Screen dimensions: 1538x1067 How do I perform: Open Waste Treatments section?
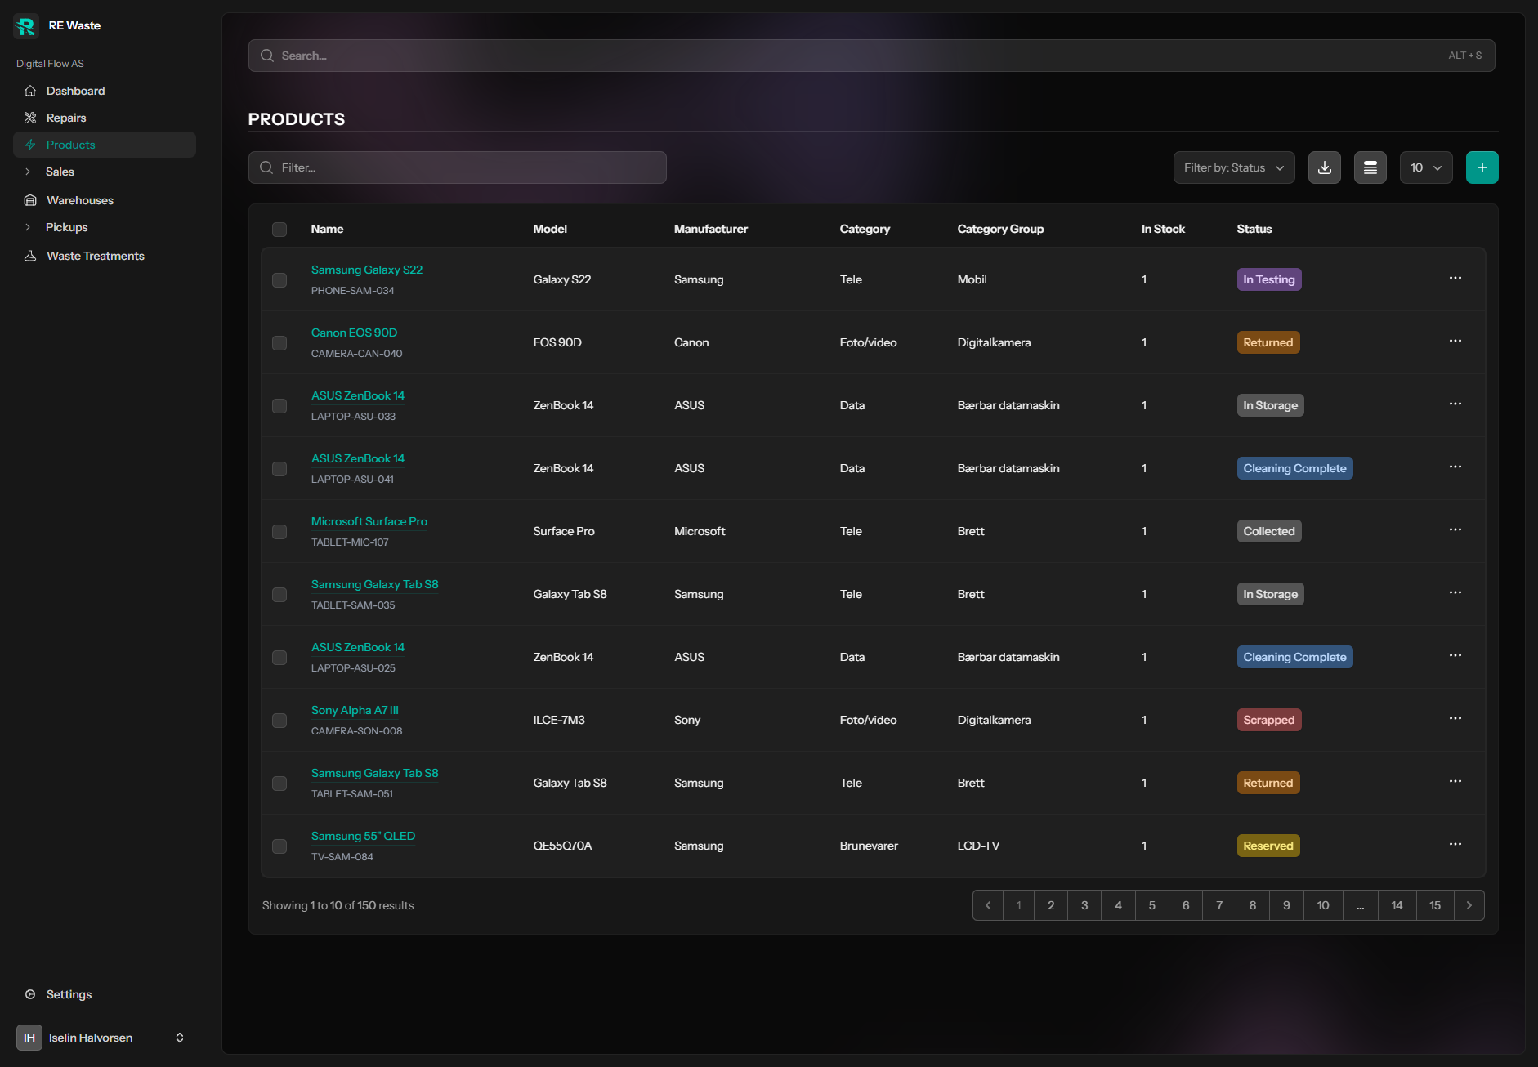tap(105, 256)
